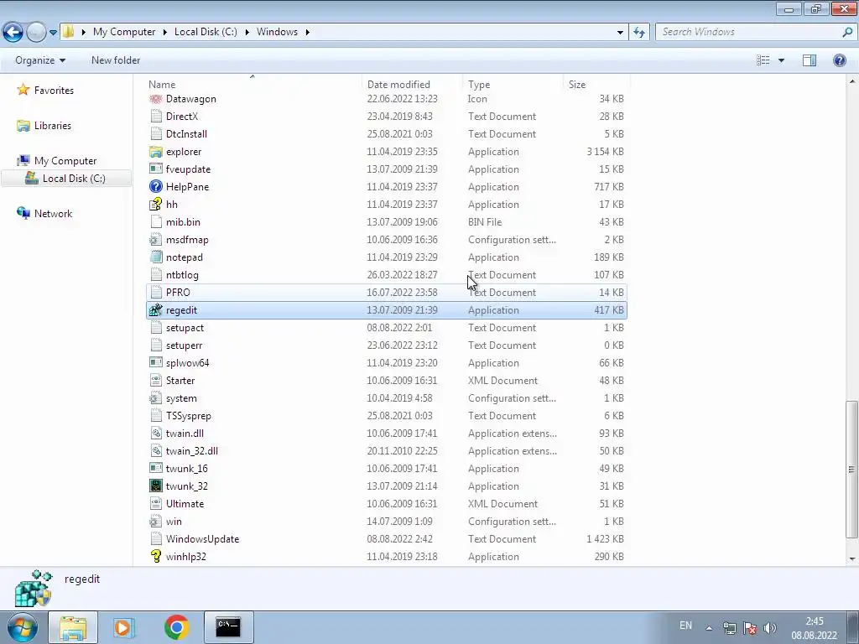Select the twain.dll file icon
The image size is (859, 644).
coord(156,434)
